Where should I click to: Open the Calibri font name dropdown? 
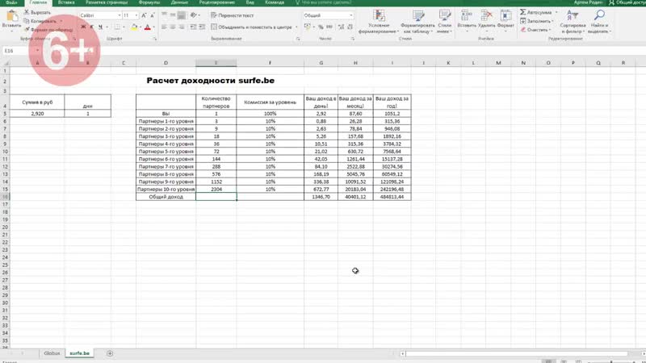click(x=120, y=15)
